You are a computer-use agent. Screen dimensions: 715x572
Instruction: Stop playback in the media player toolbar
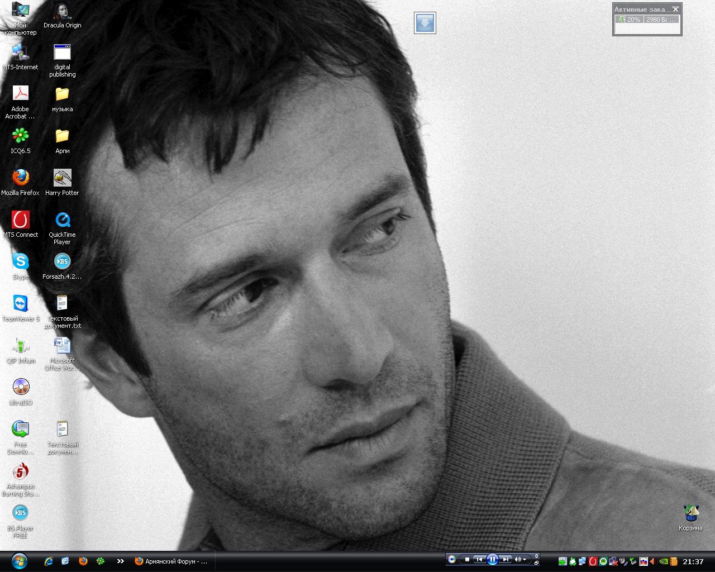pyautogui.click(x=468, y=560)
